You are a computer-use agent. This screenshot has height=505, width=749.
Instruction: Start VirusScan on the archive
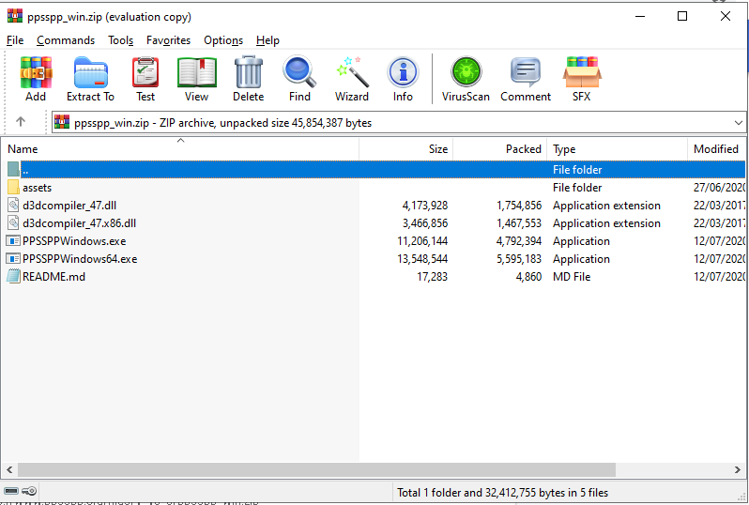(466, 79)
